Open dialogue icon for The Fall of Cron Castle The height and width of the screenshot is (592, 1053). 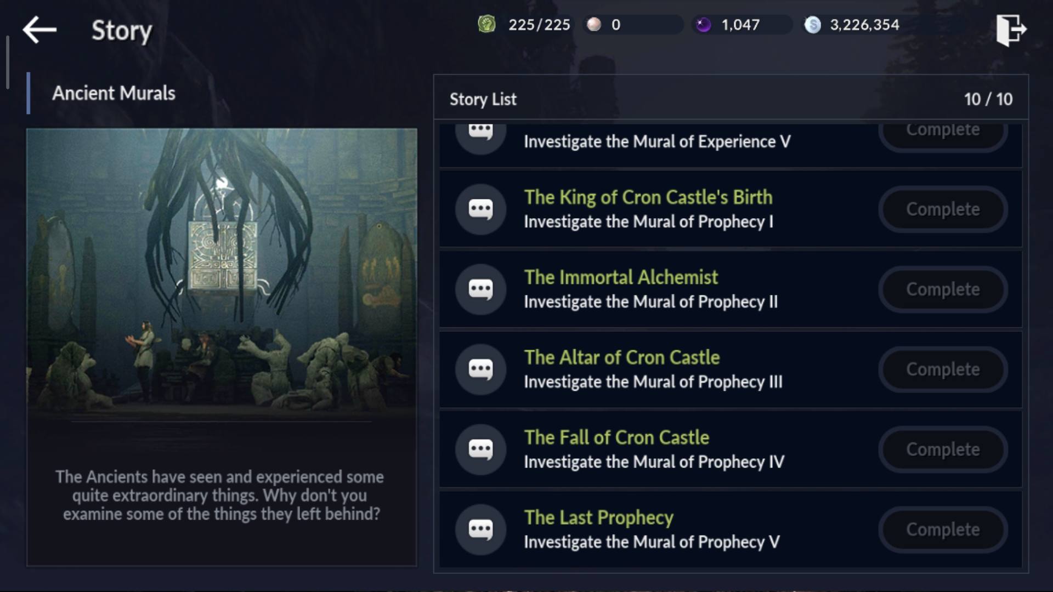coord(480,449)
